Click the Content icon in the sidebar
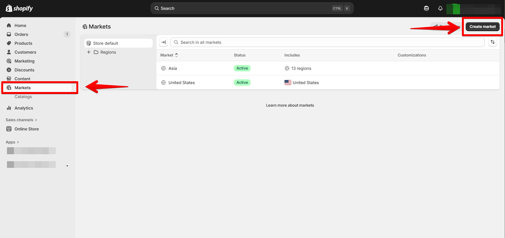This screenshot has width=505, height=238. (x=9, y=79)
